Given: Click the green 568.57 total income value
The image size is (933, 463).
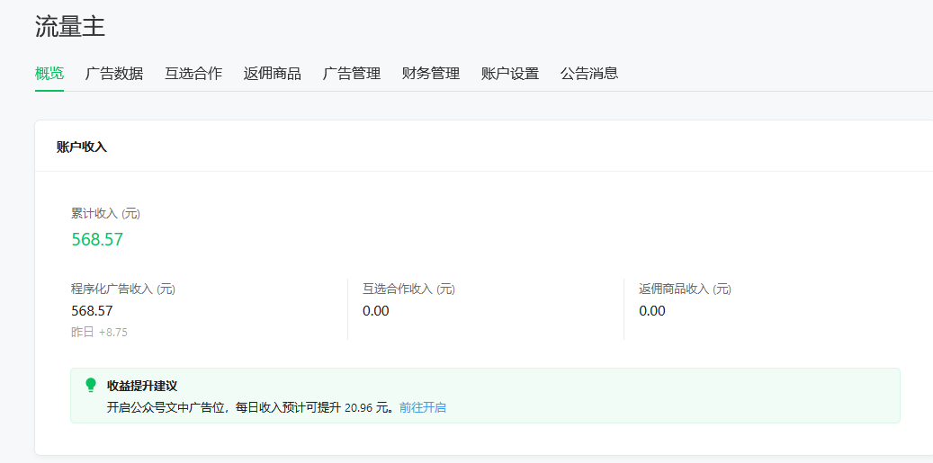Looking at the screenshot, I should point(97,239).
